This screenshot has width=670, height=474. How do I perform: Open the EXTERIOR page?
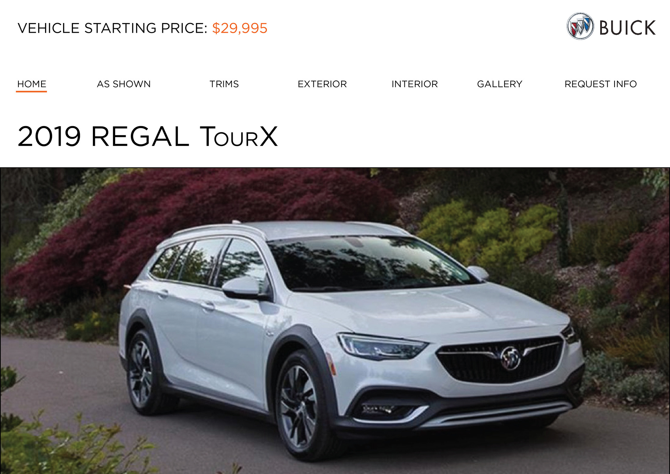pos(322,84)
